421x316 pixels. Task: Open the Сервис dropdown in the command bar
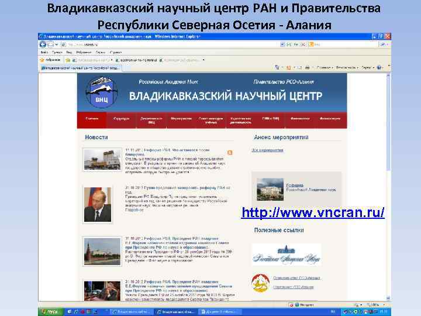click(368, 67)
